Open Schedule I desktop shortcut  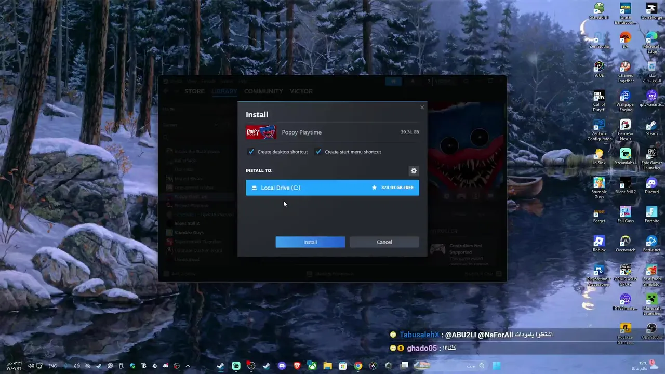[x=599, y=11]
